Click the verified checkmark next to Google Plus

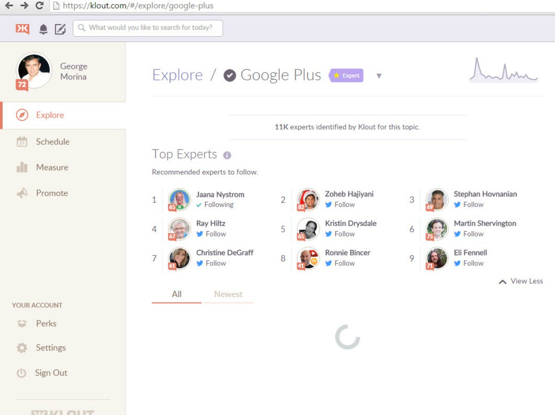pos(230,75)
